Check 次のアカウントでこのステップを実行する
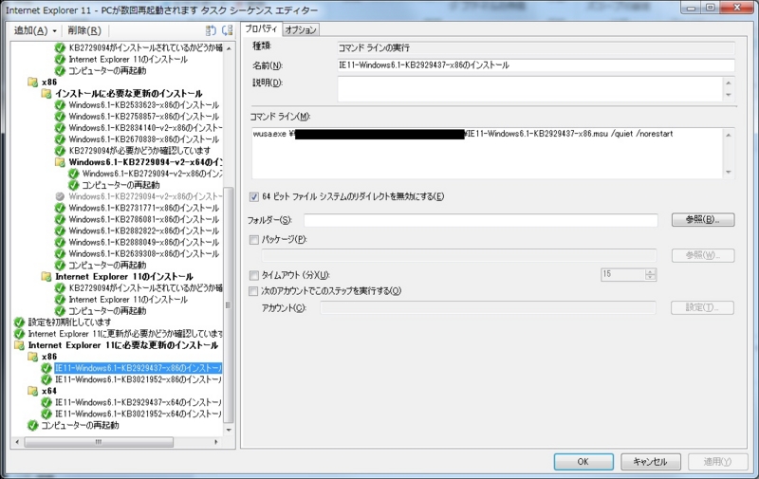Image resolution: width=759 pixels, height=479 pixels. click(253, 291)
